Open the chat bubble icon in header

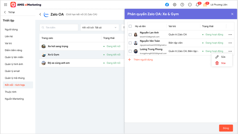(x=190, y=5)
